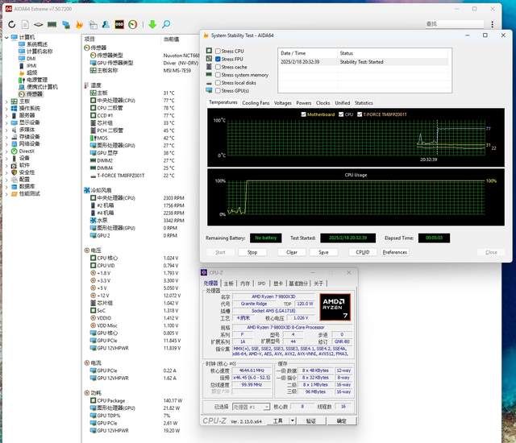Select 电源管理 in the tree
Screen dimensions: 516x443
pyautogui.click(x=37, y=80)
